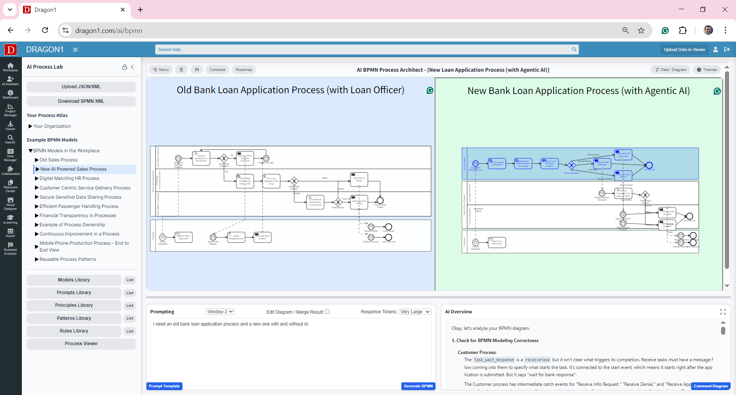Select New AI Powered Sales Process
This screenshot has width=736, height=395.
(73, 169)
